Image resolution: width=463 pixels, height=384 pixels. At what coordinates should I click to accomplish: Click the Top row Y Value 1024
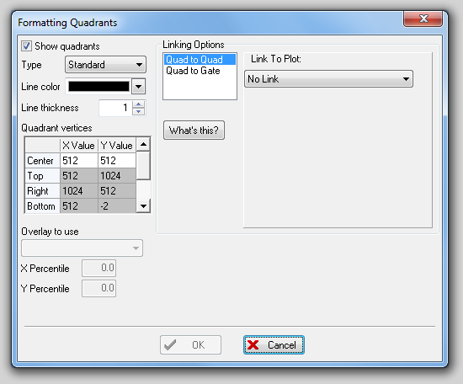117,176
